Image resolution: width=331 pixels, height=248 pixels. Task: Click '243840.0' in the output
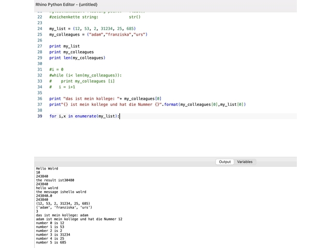click(44, 196)
